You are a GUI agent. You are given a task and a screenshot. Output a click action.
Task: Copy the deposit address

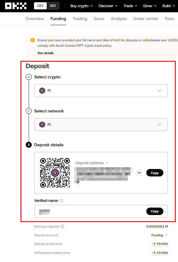point(155,173)
